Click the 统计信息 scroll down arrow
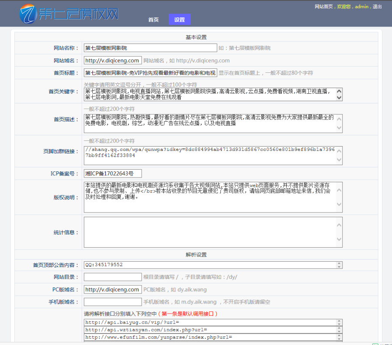Viewport: 392px width, 345px height. pyautogui.click(x=339, y=239)
